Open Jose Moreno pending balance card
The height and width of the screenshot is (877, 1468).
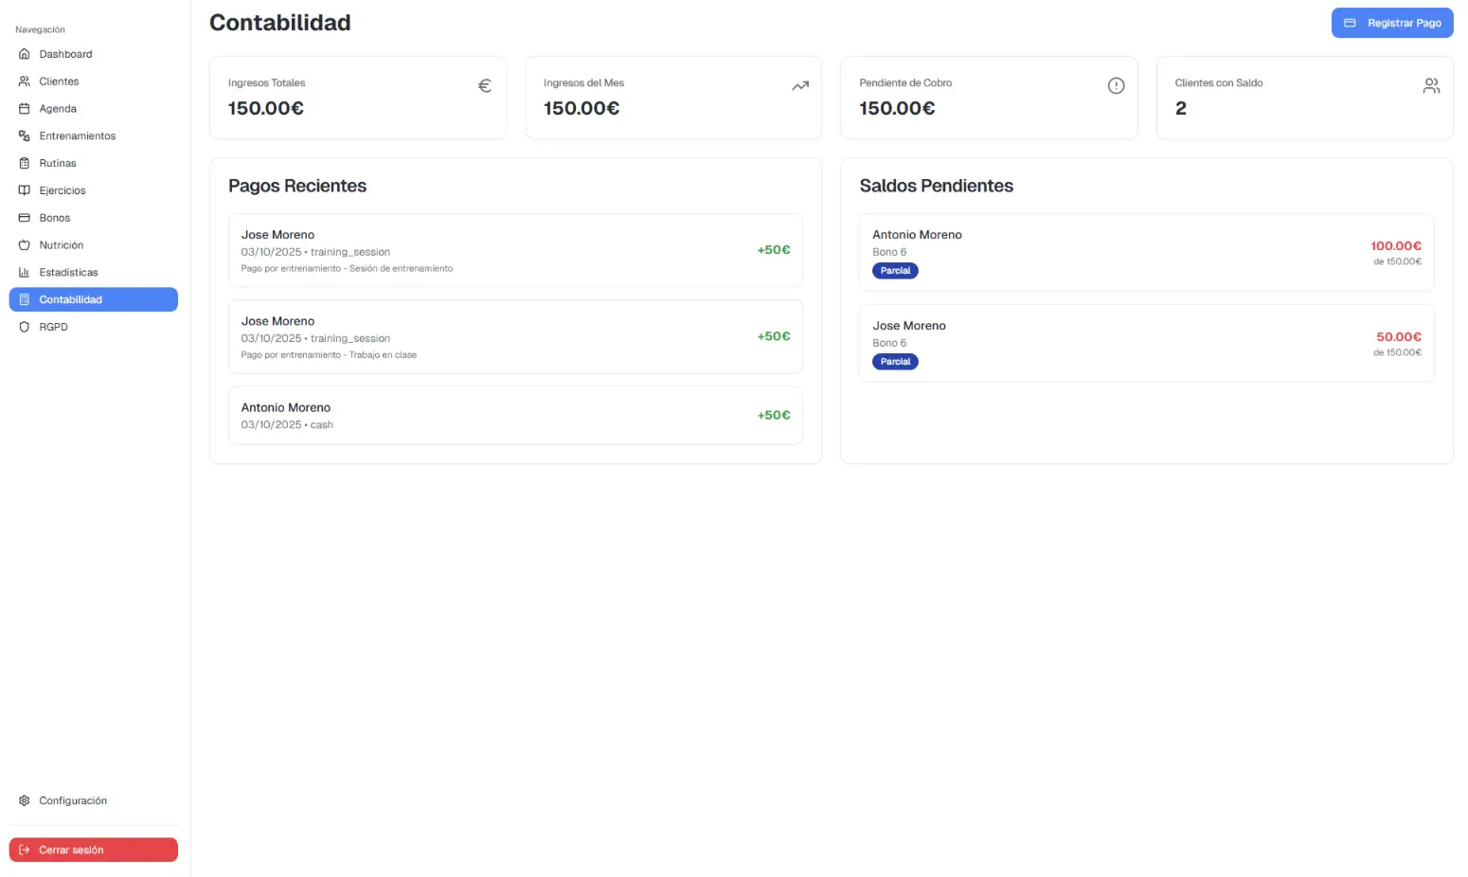coord(1147,343)
